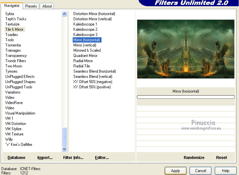Select the Toadies category

(x=11, y=35)
